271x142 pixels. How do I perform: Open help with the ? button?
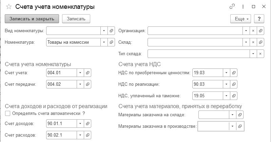[259, 19]
